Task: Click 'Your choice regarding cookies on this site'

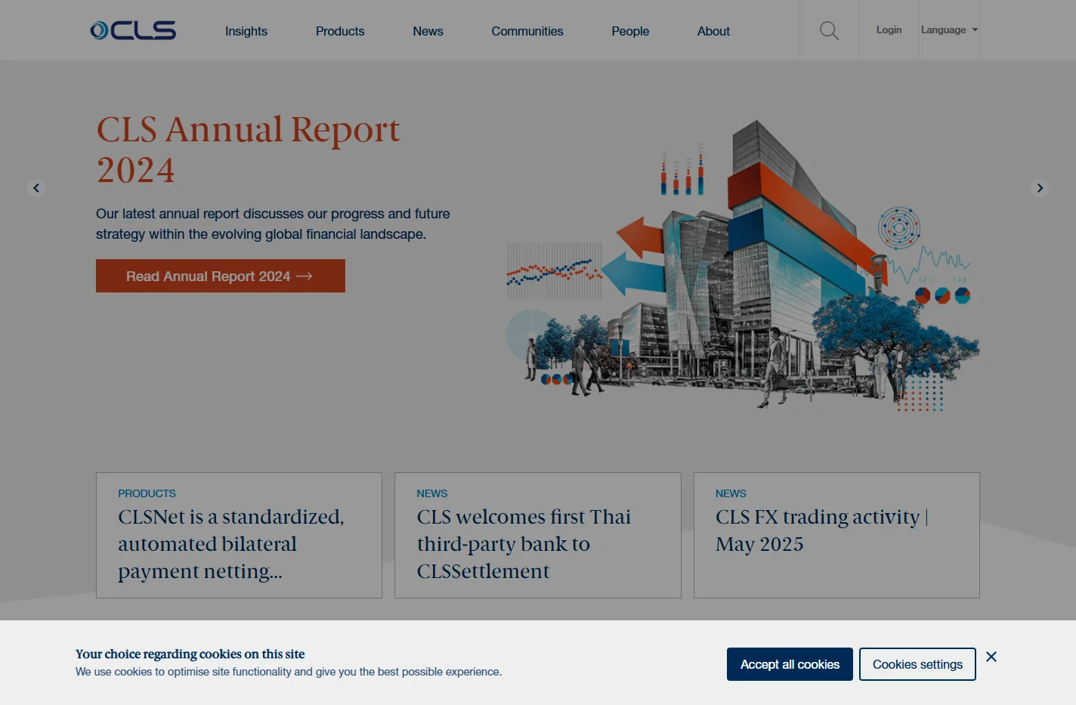Action: point(190,654)
